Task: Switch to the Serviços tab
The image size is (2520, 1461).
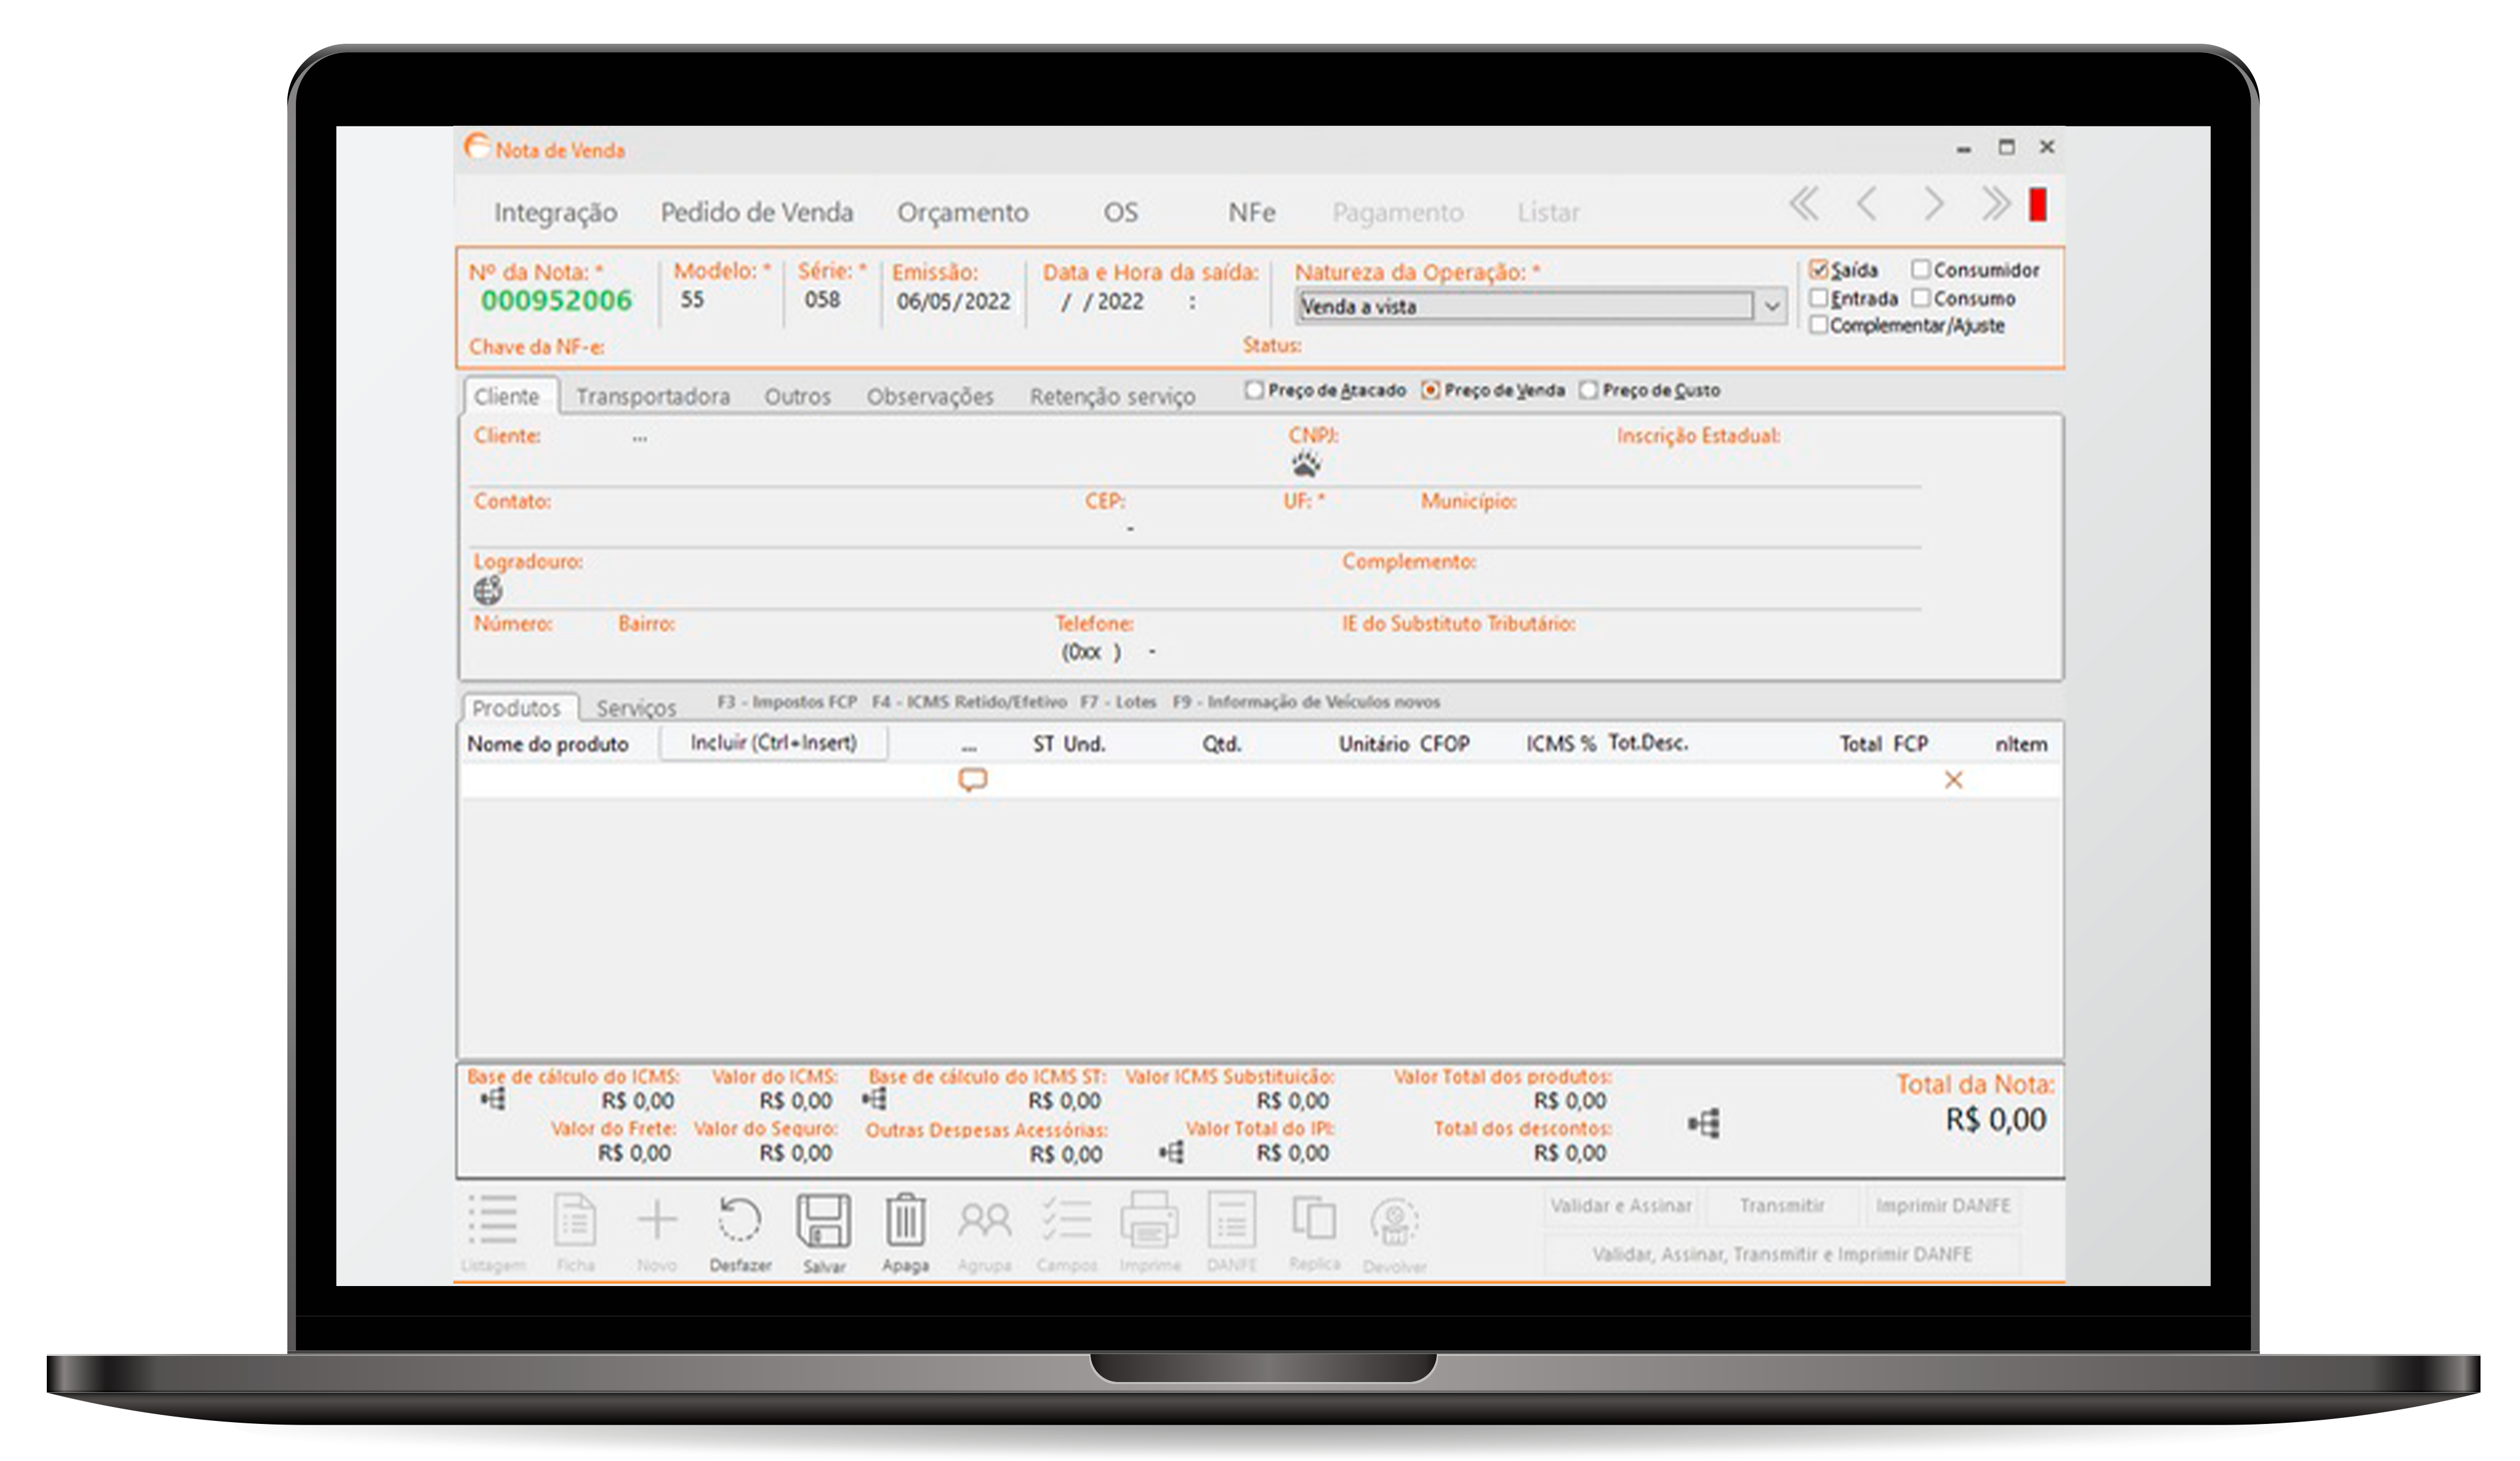Action: pos(636,708)
